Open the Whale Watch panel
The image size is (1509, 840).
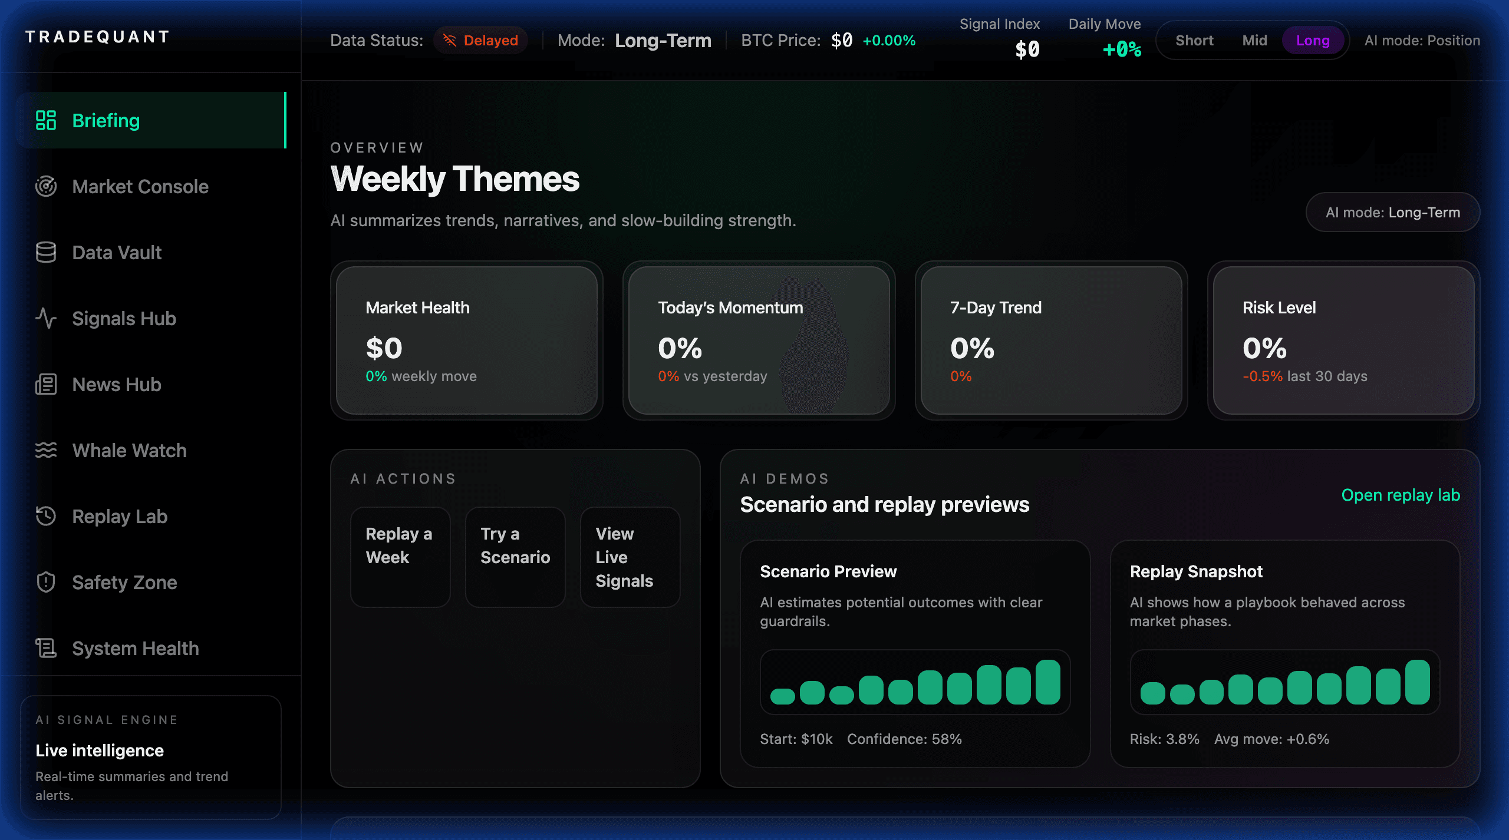pos(129,451)
